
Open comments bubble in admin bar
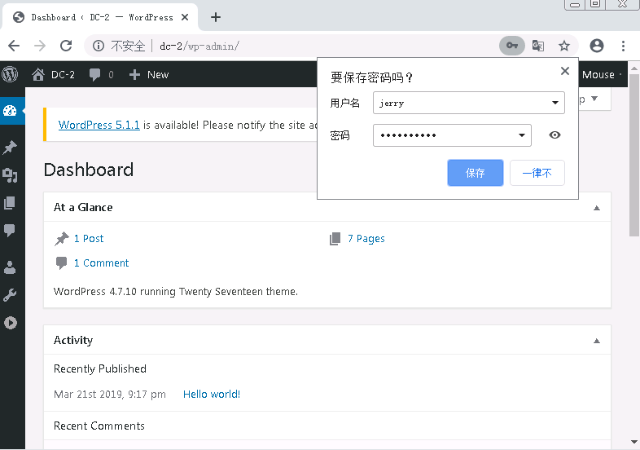tap(101, 74)
